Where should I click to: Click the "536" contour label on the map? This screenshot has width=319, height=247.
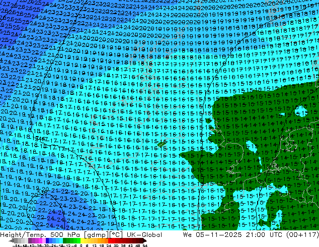pyautogui.click(x=42, y=192)
